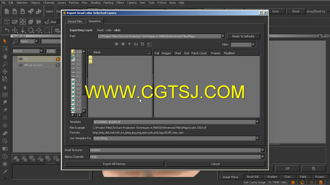The height and width of the screenshot is (185, 330).
Task: Click the Save Project icon with down arrow
Action: tap(23, 12)
